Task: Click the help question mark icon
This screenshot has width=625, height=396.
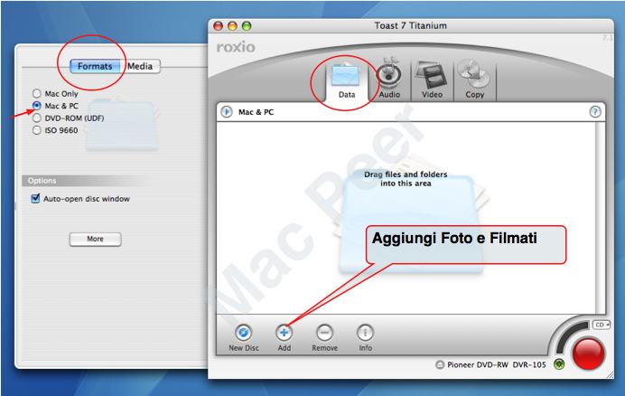Action: pos(595,112)
